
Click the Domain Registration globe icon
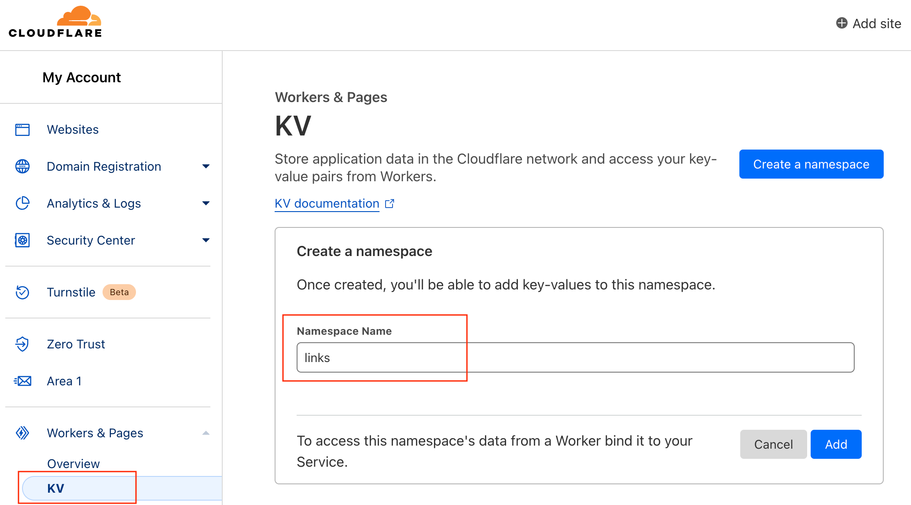(22, 166)
